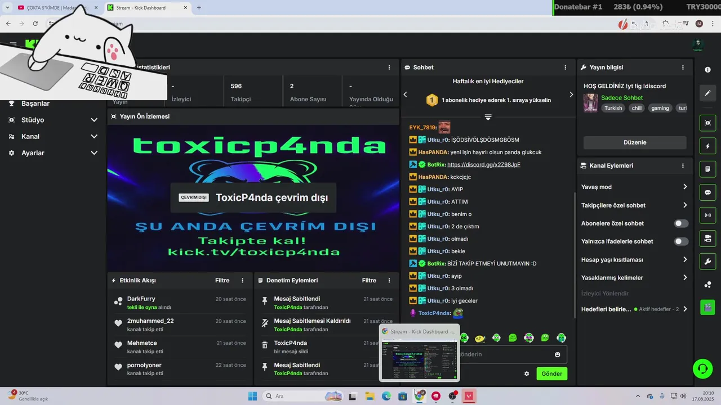Click the Gönder send button
The image size is (721, 405).
(552, 373)
